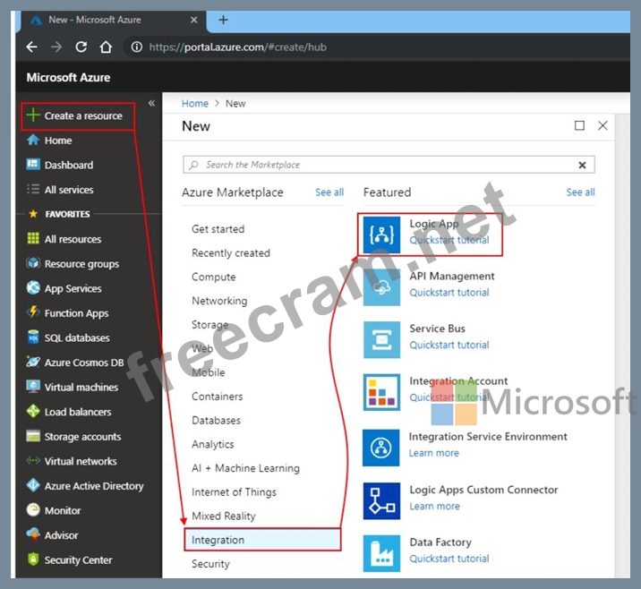641x589 pixels.
Task: Maximize the New blade panel
Action: tap(579, 126)
